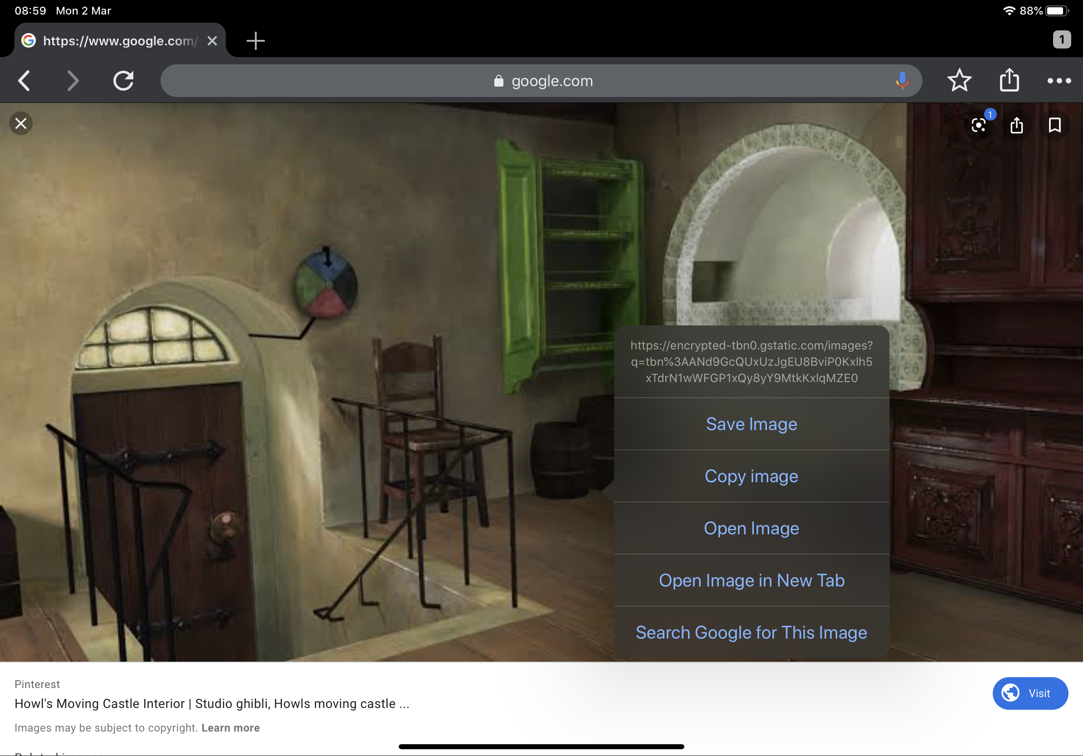Go back with the browser back arrow
The height and width of the screenshot is (756, 1083).
pyautogui.click(x=24, y=81)
